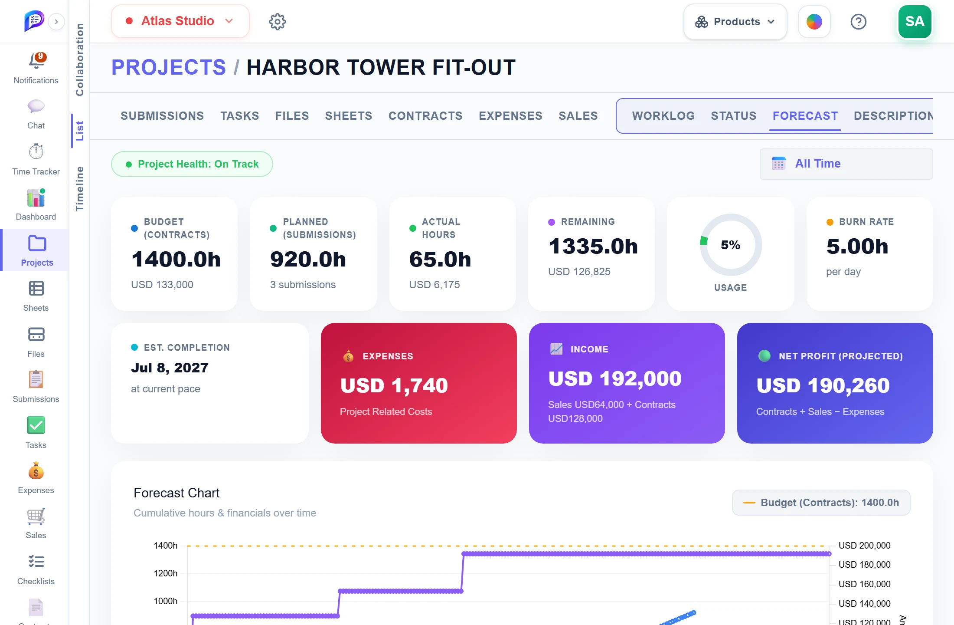Screen dimensions: 954x625
Task: Expand the Products dropdown menu
Action: point(735,22)
